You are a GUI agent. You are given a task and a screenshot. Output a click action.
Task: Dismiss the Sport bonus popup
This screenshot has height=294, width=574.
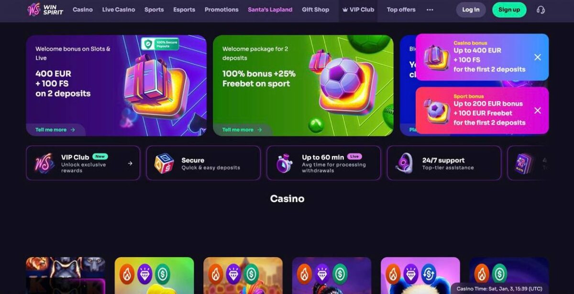coord(538,111)
